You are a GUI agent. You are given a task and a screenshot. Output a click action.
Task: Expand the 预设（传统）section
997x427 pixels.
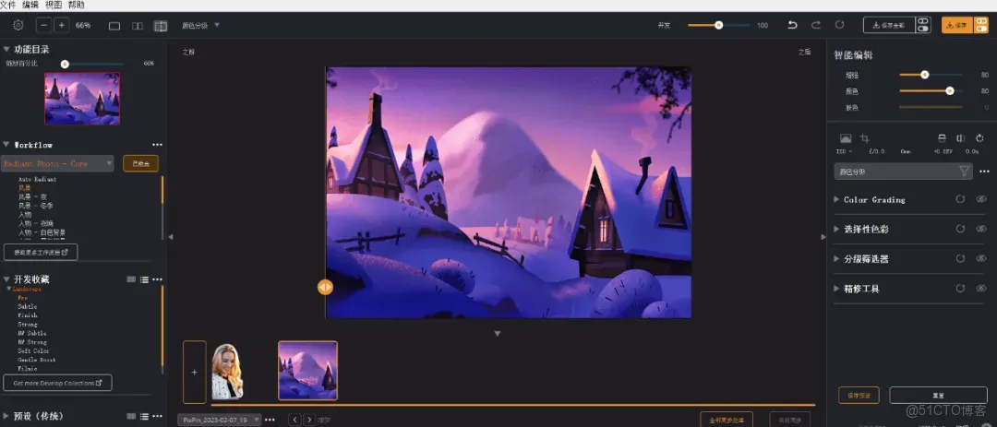coord(6,416)
